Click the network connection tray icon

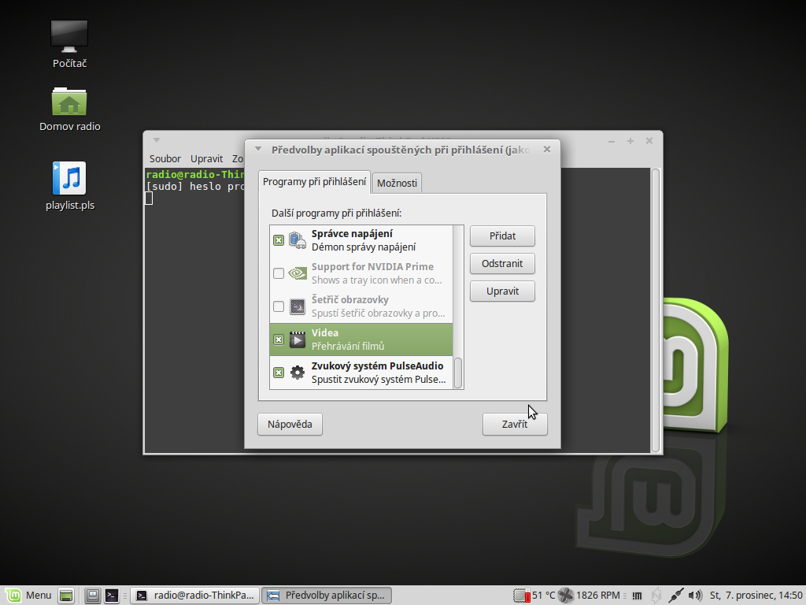(675, 596)
